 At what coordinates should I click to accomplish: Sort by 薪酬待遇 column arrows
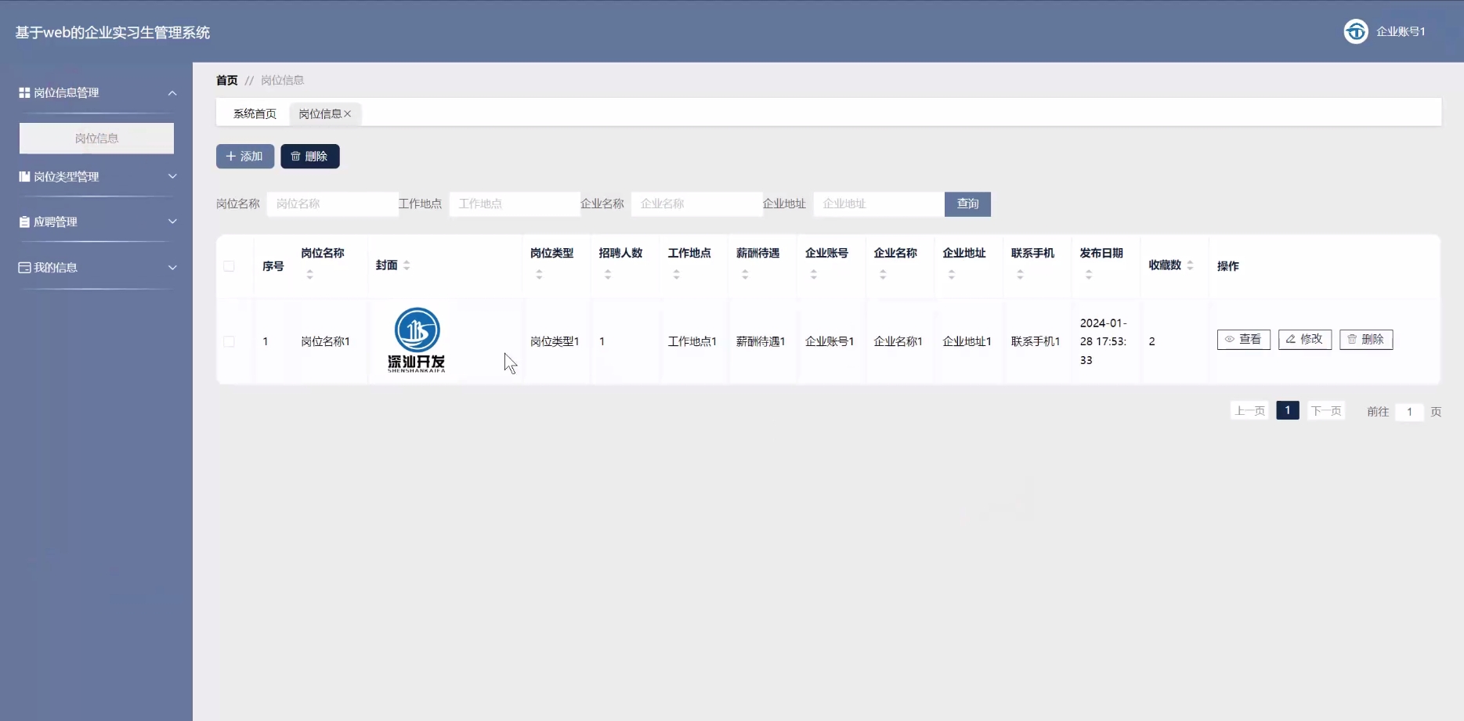tap(745, 275)
